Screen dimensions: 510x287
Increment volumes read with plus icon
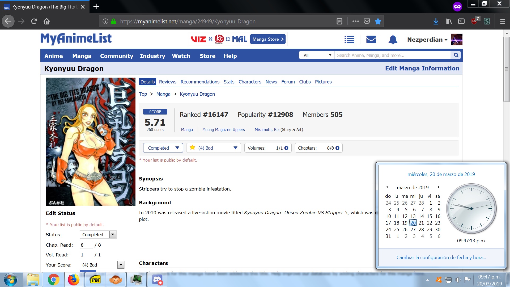[x=286, y=148]
